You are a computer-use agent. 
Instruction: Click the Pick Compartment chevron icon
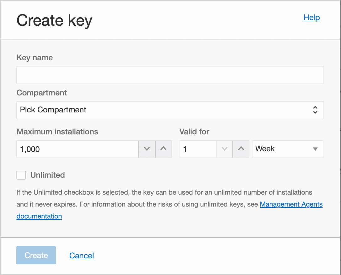pyautogui.click(x=315, y=110)
